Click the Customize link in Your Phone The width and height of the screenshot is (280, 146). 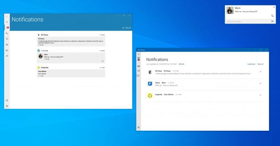pyautogui.click(x=251, y=64)
